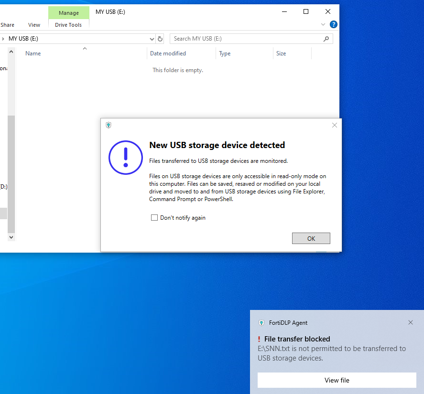Click the View file button in the notification
Image resolution: width=424 pixels, height=394 pixels.
coord(337,380)
